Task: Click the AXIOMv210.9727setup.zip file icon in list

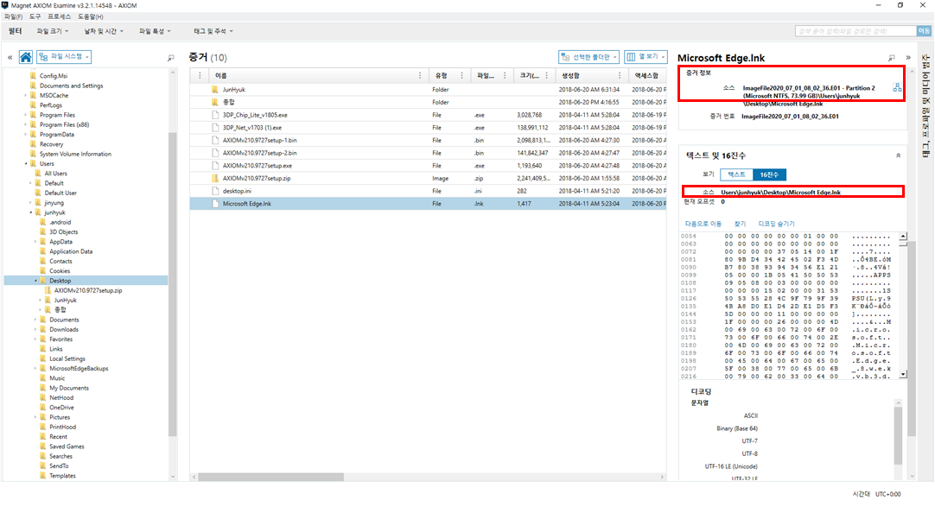Action: click(215, 178)
